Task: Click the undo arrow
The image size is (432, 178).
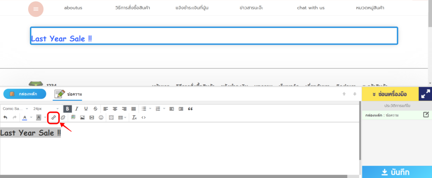Action: pyautogui.click(x=5, y=117)
